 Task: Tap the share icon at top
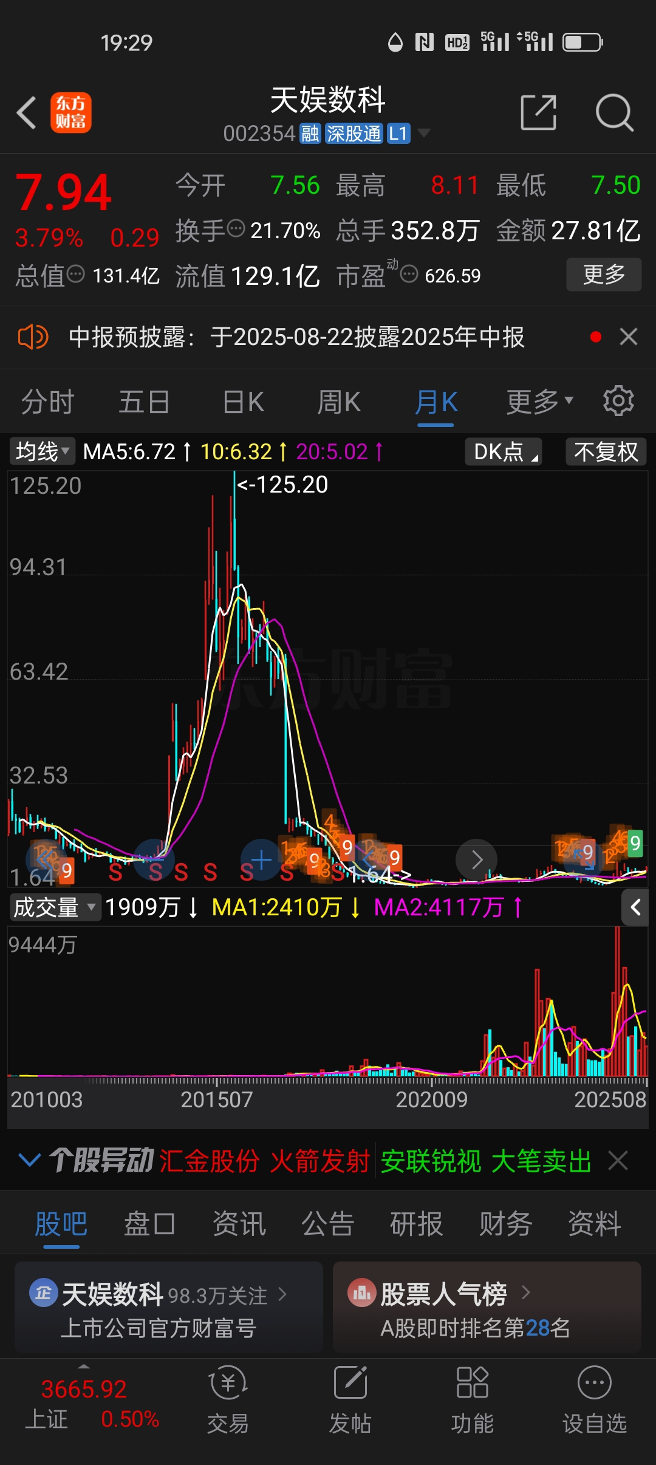coord(539,112)
